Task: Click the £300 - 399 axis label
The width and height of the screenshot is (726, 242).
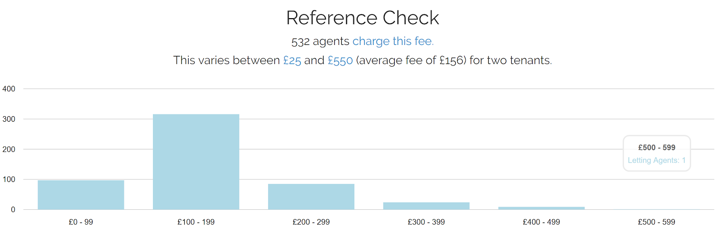Action: 427,222
